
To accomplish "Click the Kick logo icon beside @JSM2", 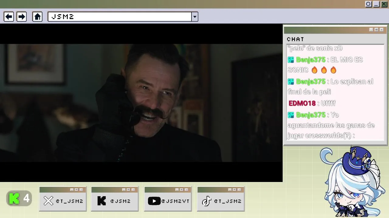I will click(x=102, y=201).
